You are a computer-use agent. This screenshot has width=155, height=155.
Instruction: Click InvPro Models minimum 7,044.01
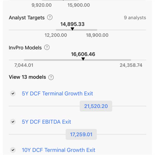coord(24,65)
